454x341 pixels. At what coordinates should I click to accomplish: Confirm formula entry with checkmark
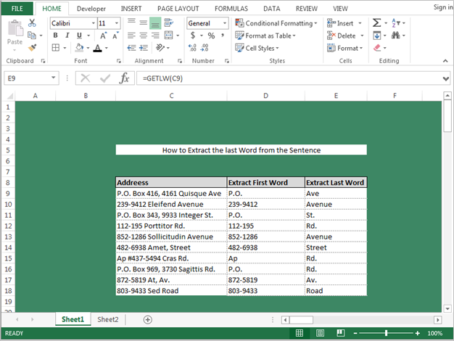pyautogui.click(x=105, y=78)
